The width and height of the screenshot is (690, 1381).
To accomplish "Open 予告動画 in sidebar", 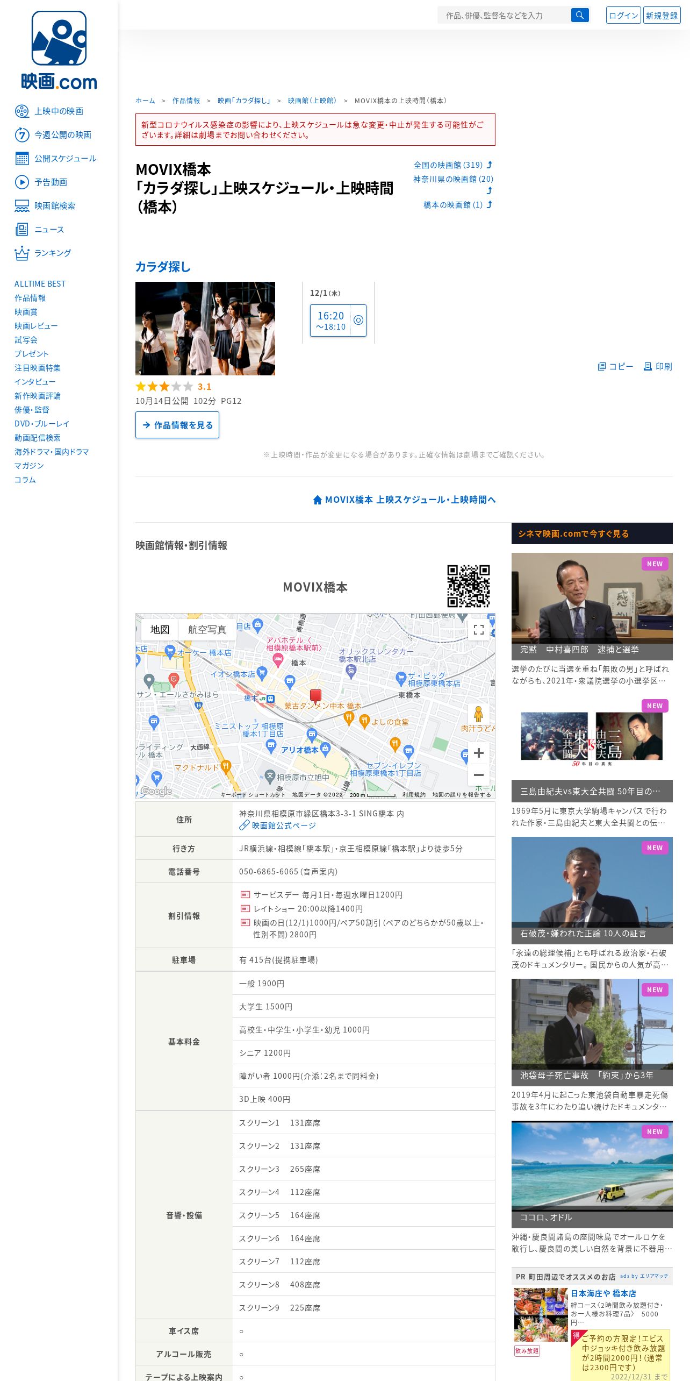I will point(51,182).
